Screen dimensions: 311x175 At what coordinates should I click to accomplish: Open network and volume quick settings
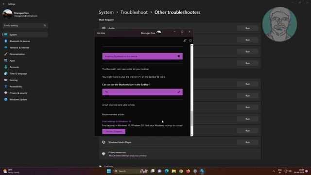[x=288, y=171]
